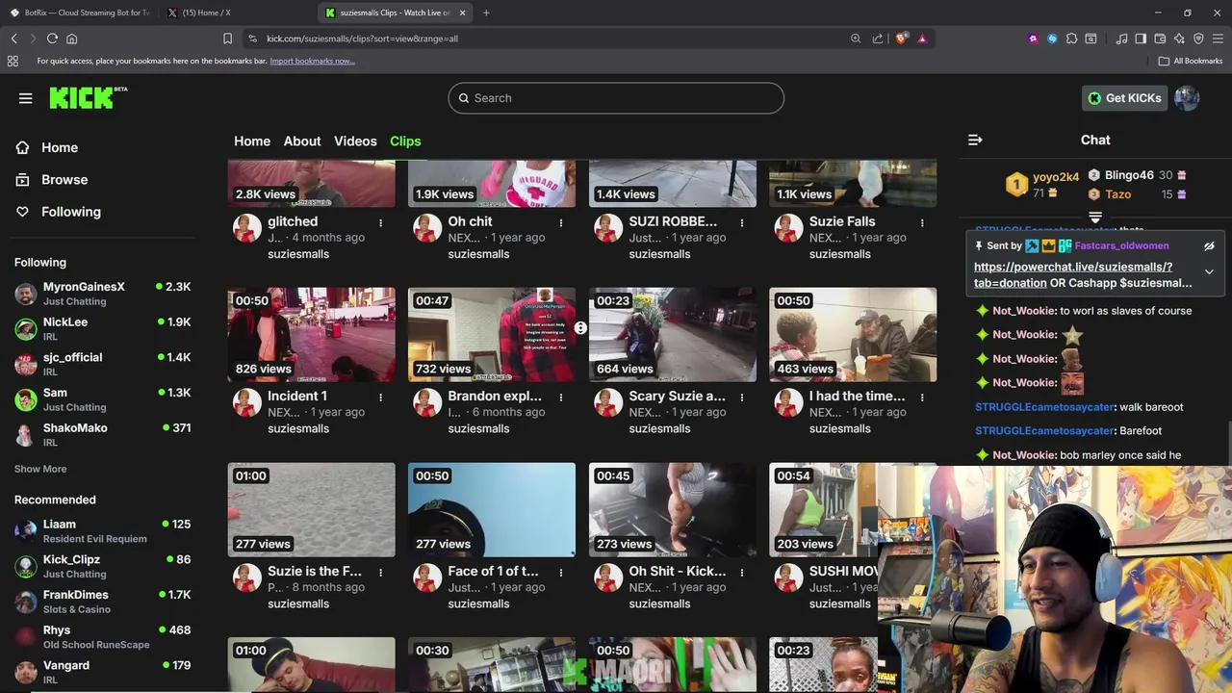Open the Brave Rewards triangle icon
Image resolution: width=1232 pixels, height=693 pixels.
[922, 38]
